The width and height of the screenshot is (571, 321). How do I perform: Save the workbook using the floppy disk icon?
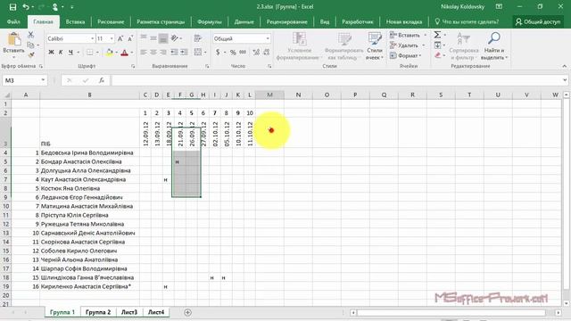pos(12,7)
